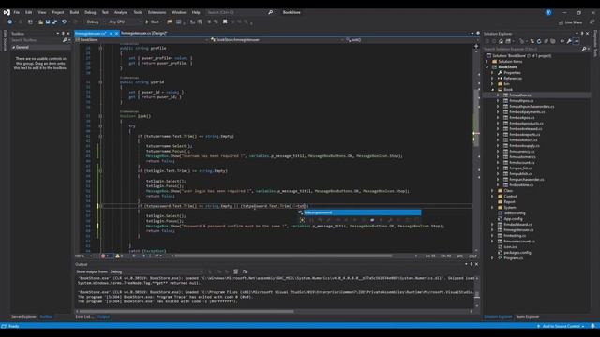Expand the References node
The width and height of the screenshot is (600, 337).
coord(492,78)
